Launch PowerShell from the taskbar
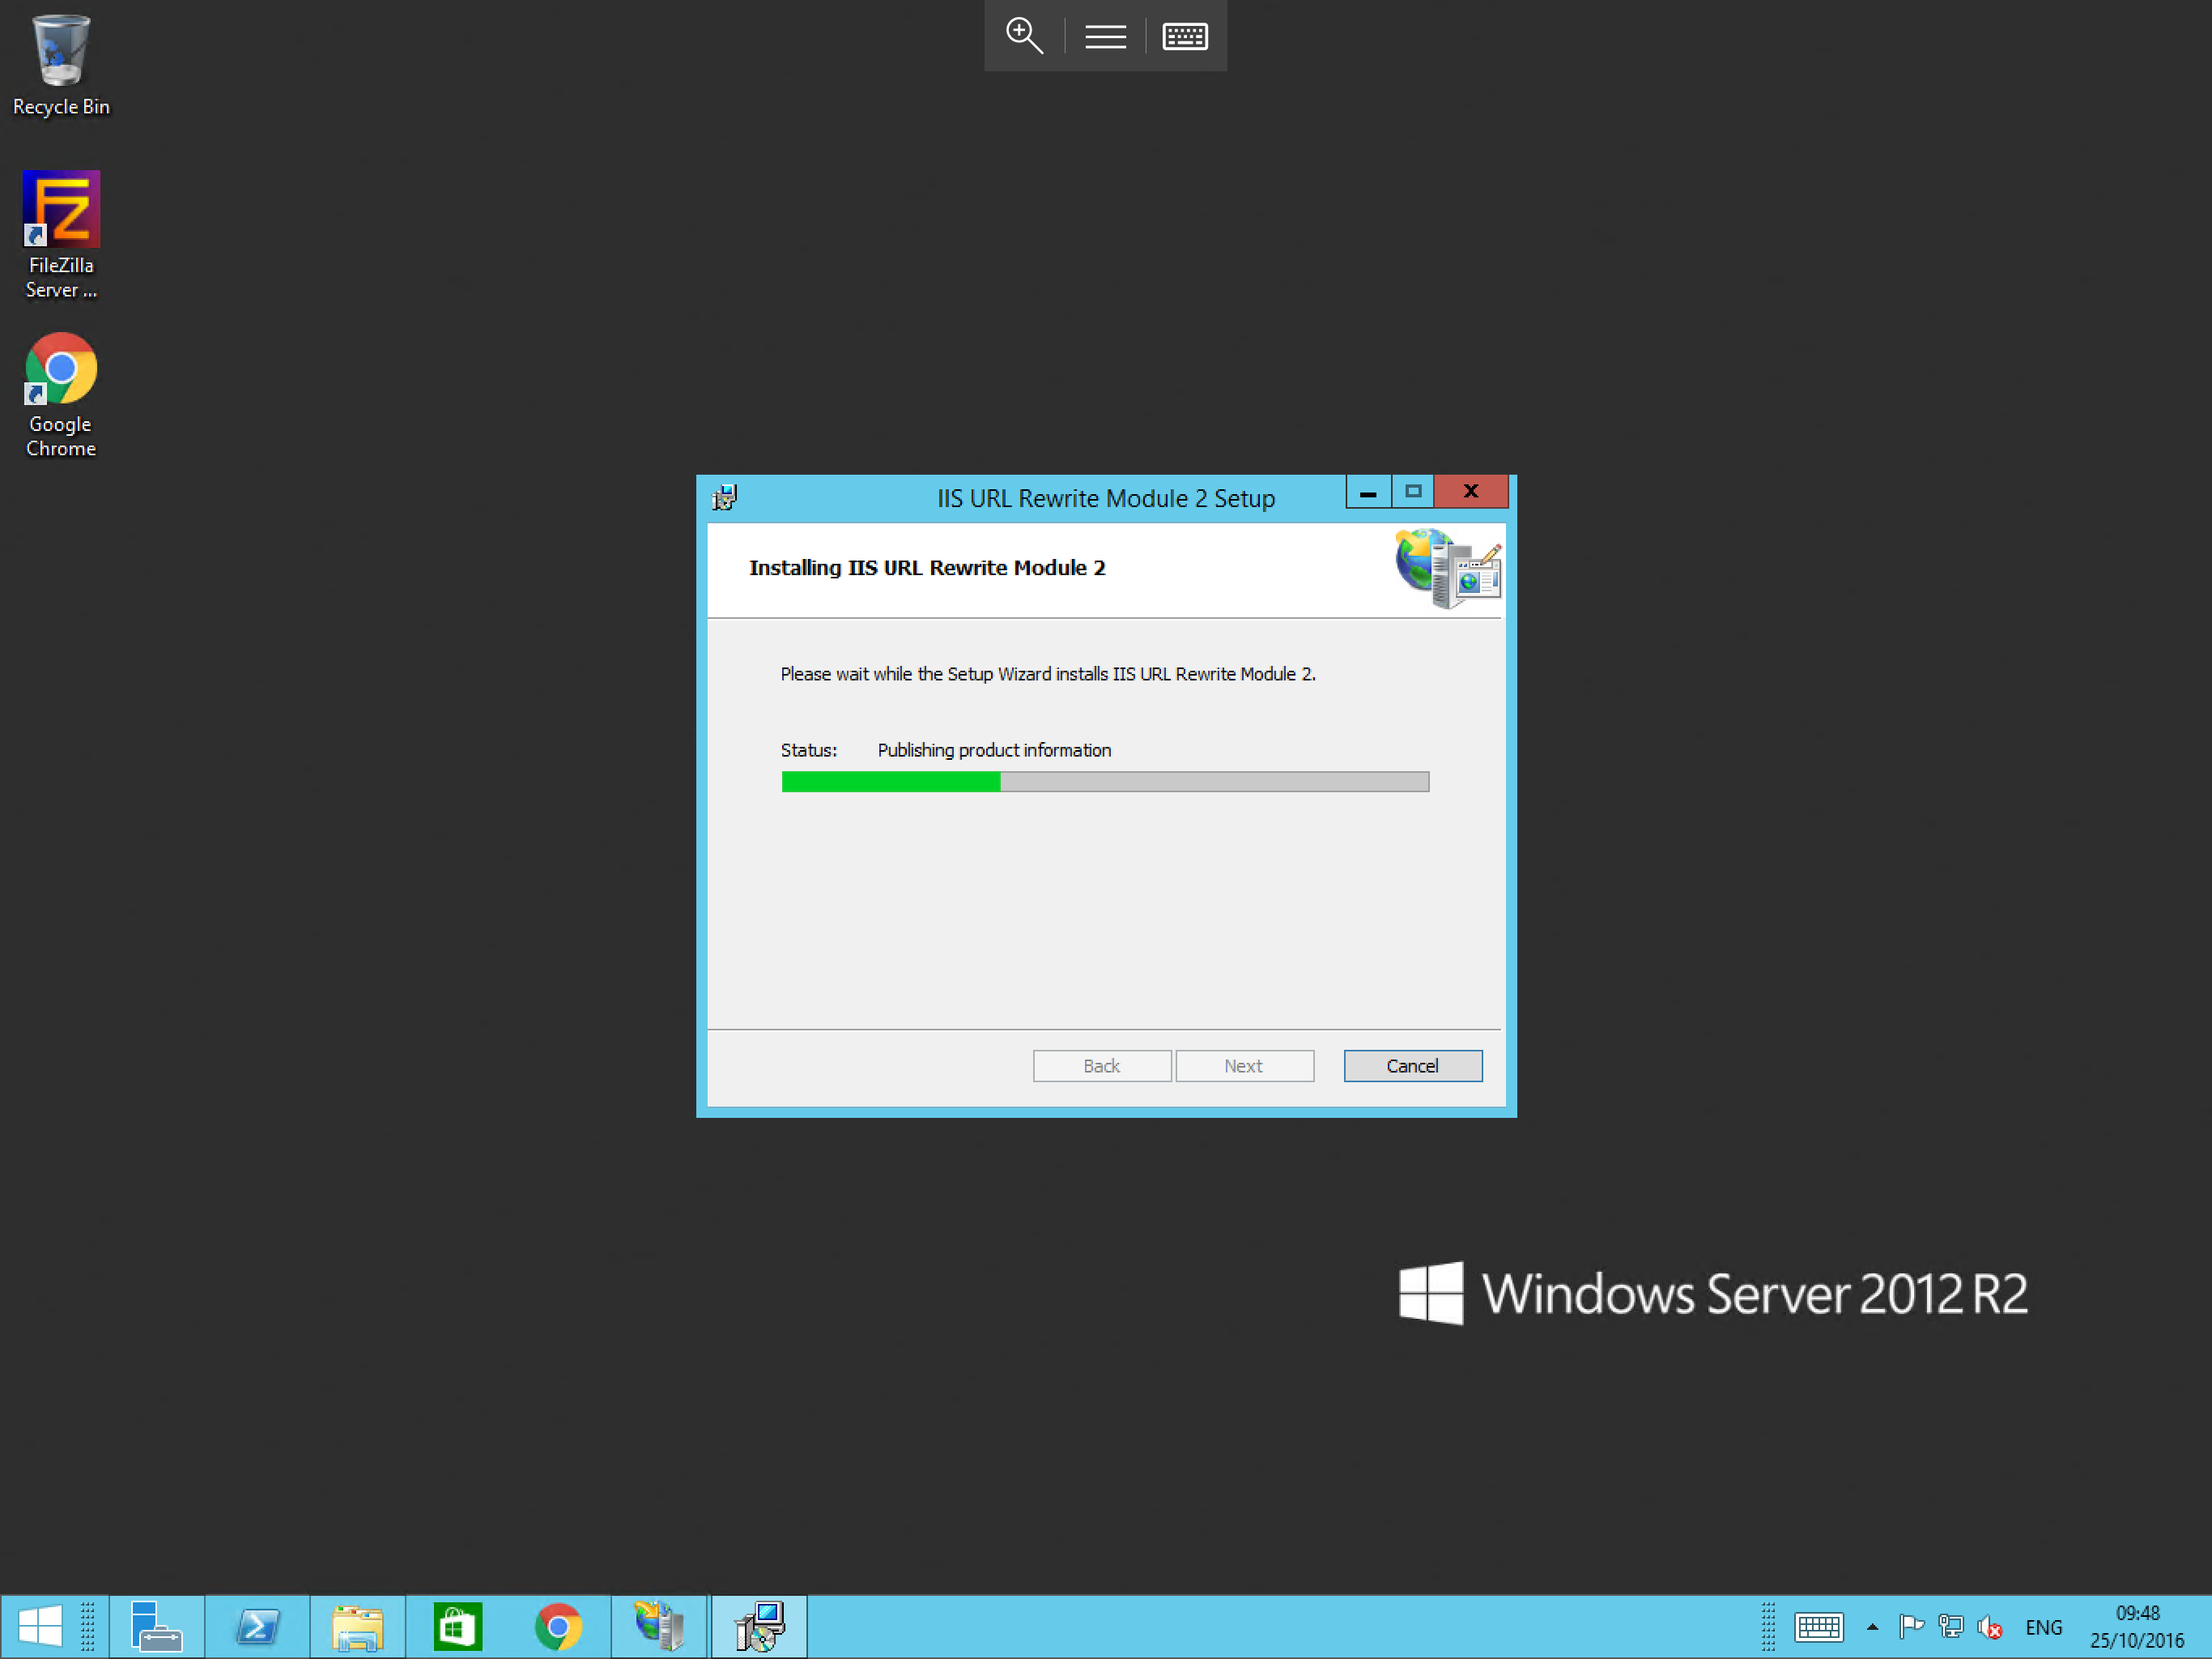The image size is (2212, 1659). click(257, 1626)
